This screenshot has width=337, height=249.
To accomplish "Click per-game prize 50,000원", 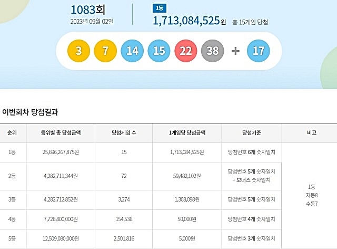I will 187,219.
